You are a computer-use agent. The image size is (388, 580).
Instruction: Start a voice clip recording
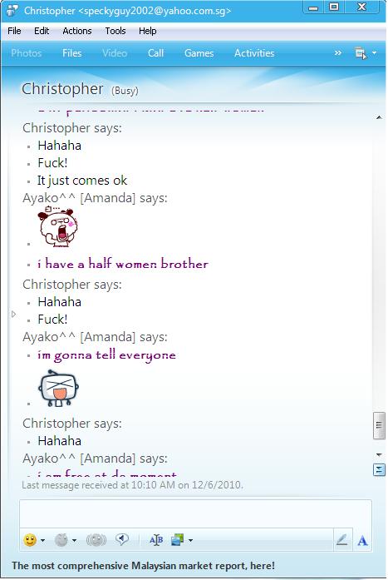(122, 539)
